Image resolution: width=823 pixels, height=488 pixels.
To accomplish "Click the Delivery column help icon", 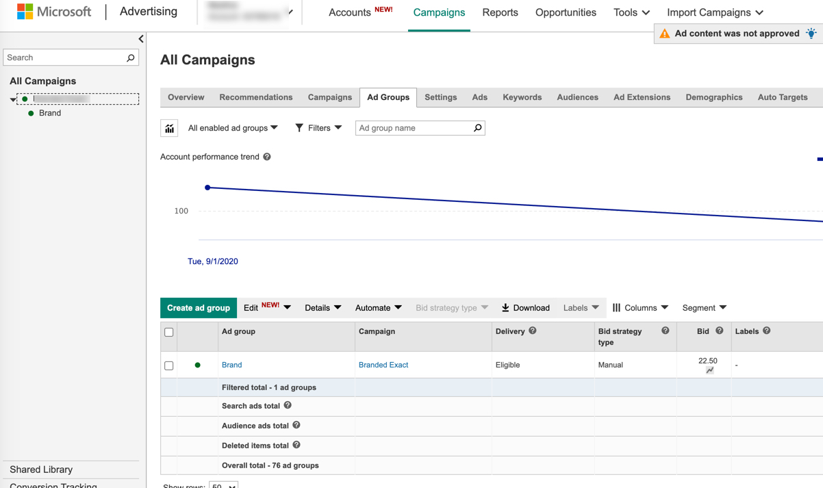I will [532, 331].
